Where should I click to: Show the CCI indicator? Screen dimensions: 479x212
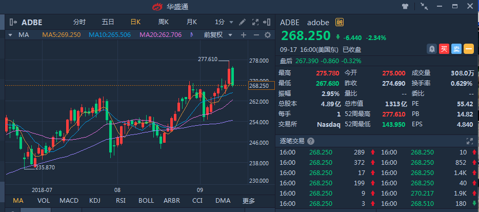[197, 201]
